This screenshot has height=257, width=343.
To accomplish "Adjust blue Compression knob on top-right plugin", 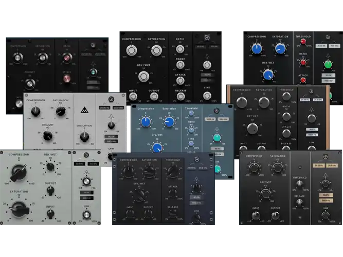I will tap(257, 48).
